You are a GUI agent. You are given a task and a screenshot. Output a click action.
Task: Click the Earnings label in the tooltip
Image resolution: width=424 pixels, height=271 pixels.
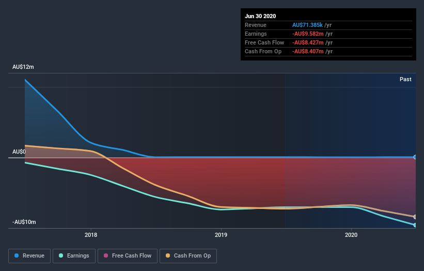256,34
